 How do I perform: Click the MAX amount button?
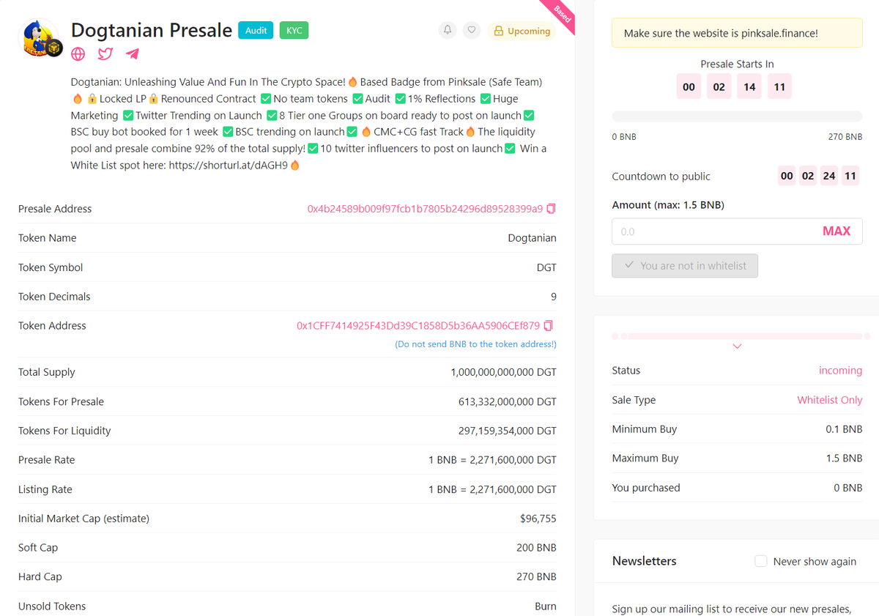pos(837,231)
